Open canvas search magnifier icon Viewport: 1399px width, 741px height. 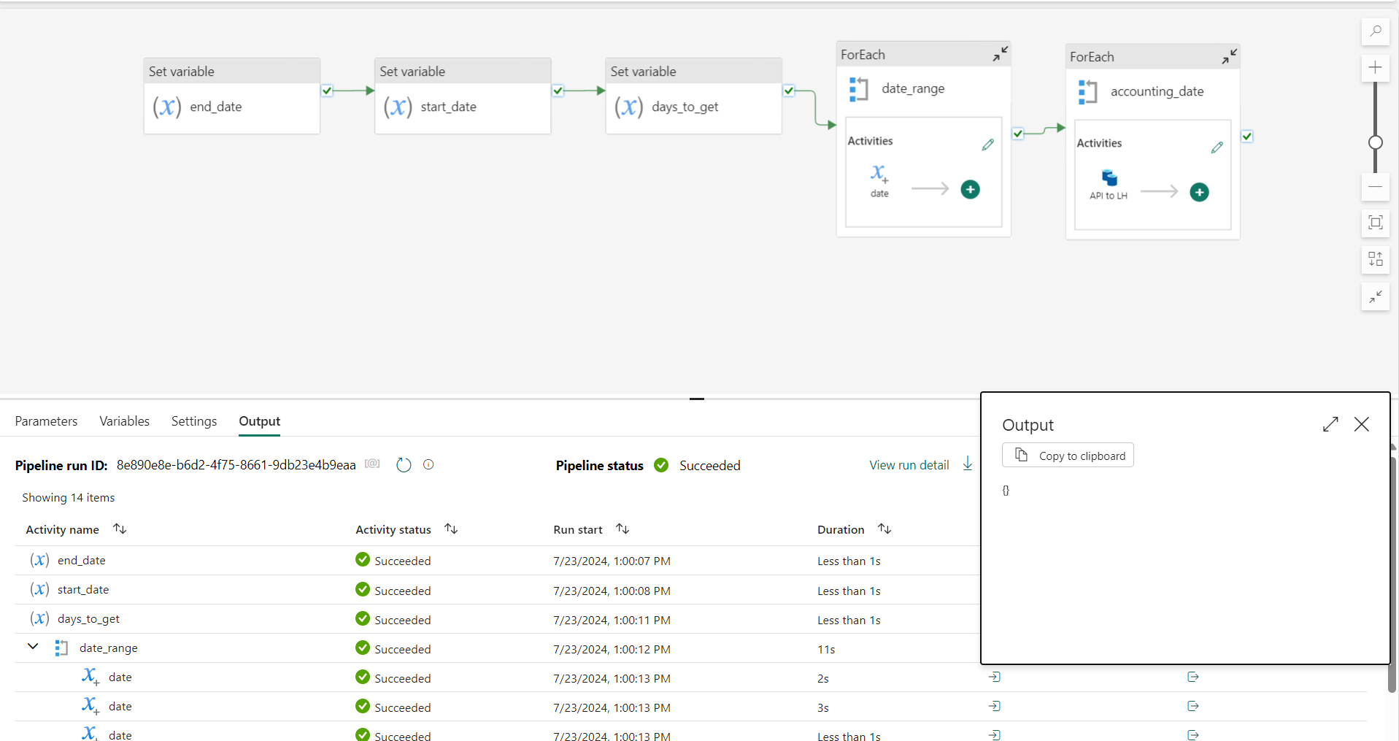click(1375, 31)
